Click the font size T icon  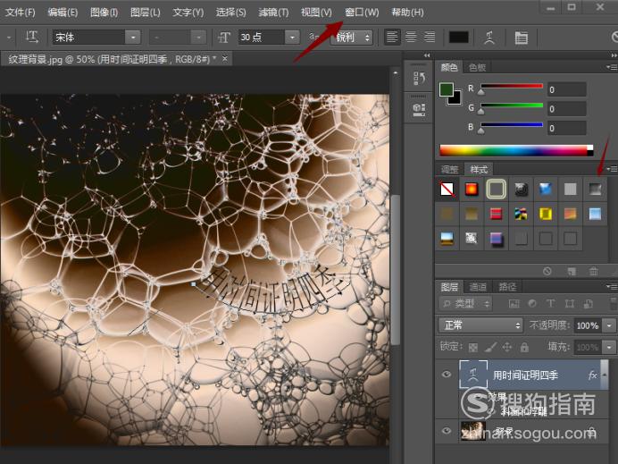(224, 38)
